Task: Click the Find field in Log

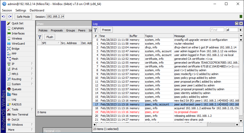Action: pyautogui.click(x=217, y=30)
